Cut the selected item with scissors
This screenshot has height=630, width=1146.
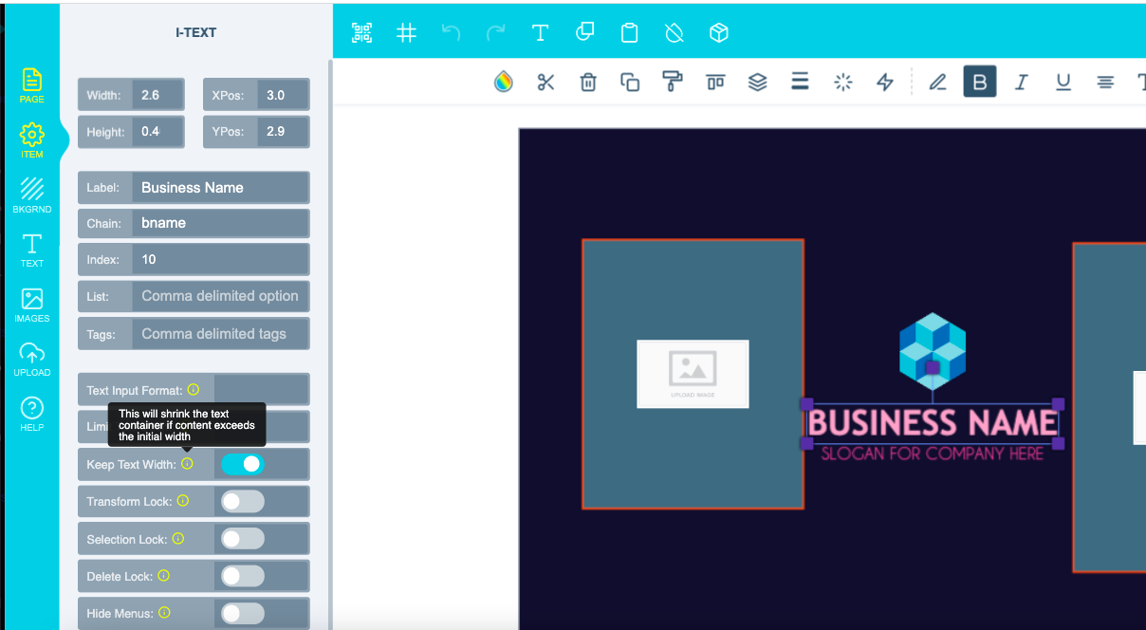545,82
